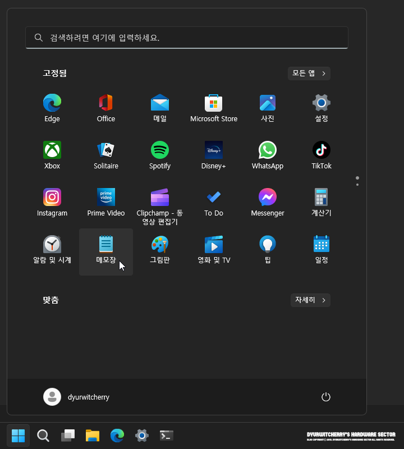This screenshot has height=449, width=404.
Task: Launch the Xbox app
Action: (x=52, y=155)
